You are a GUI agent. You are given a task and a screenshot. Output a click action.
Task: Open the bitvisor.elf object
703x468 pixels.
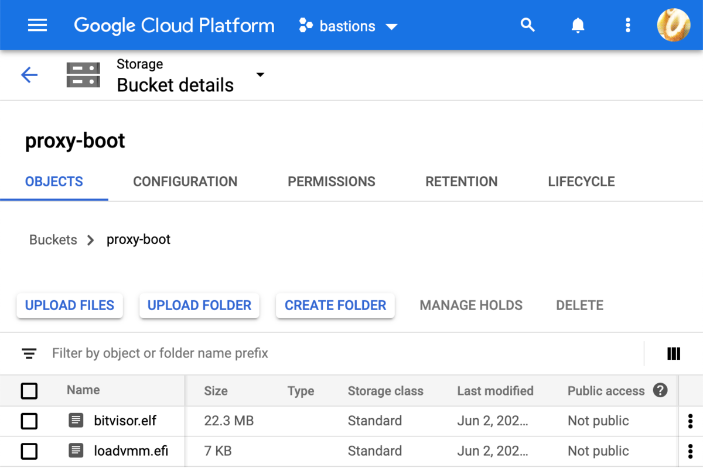coord(125,421)
